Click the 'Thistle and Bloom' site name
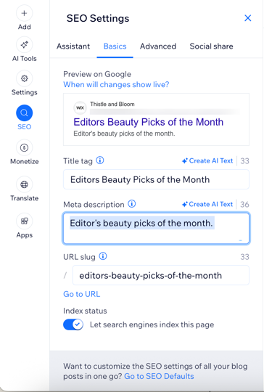264x392 pixels. (x=112, y=104)
